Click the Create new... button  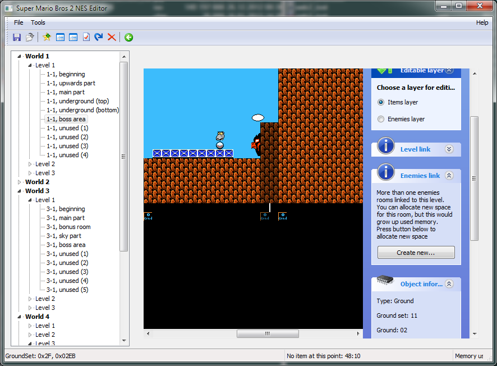(x=416, y=253)
